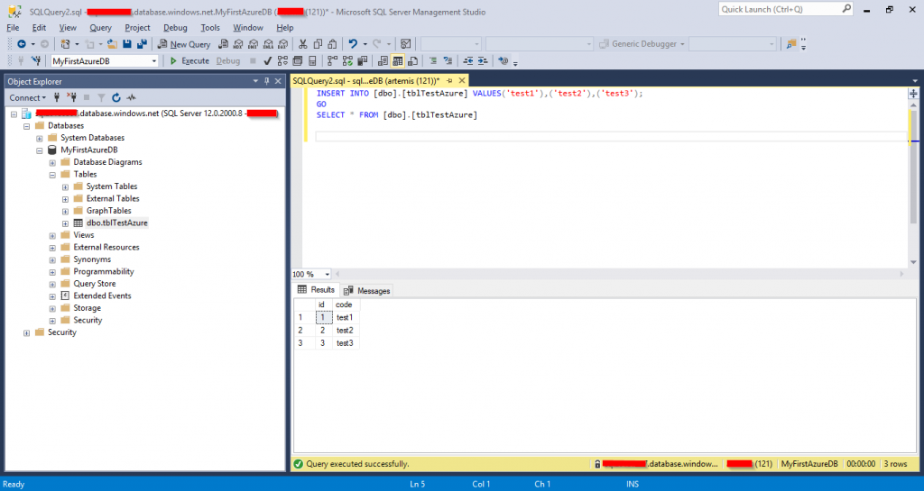Click the DMX query icon
The width and height of the screenshot is (924, 491).
(254, 44)
